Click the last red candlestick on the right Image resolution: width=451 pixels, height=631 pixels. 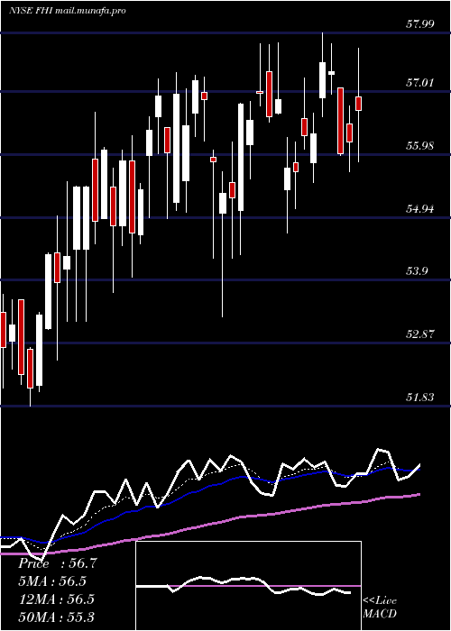(x=358, y=104)
